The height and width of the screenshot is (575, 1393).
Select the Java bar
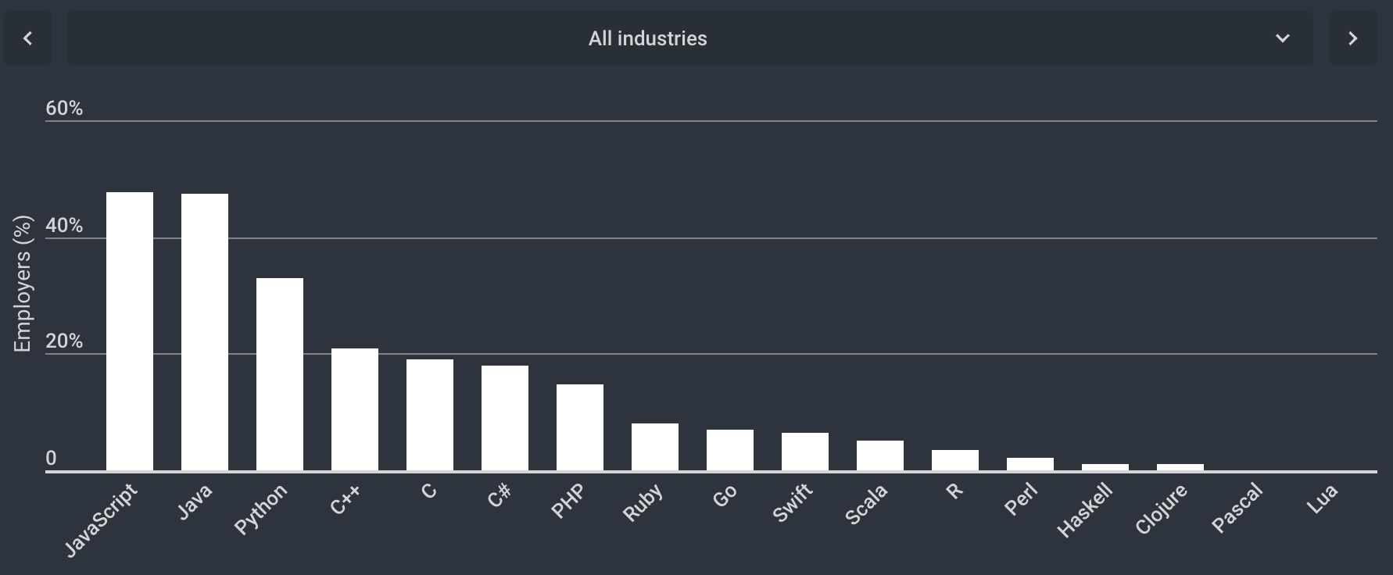[x=205, y=332]
